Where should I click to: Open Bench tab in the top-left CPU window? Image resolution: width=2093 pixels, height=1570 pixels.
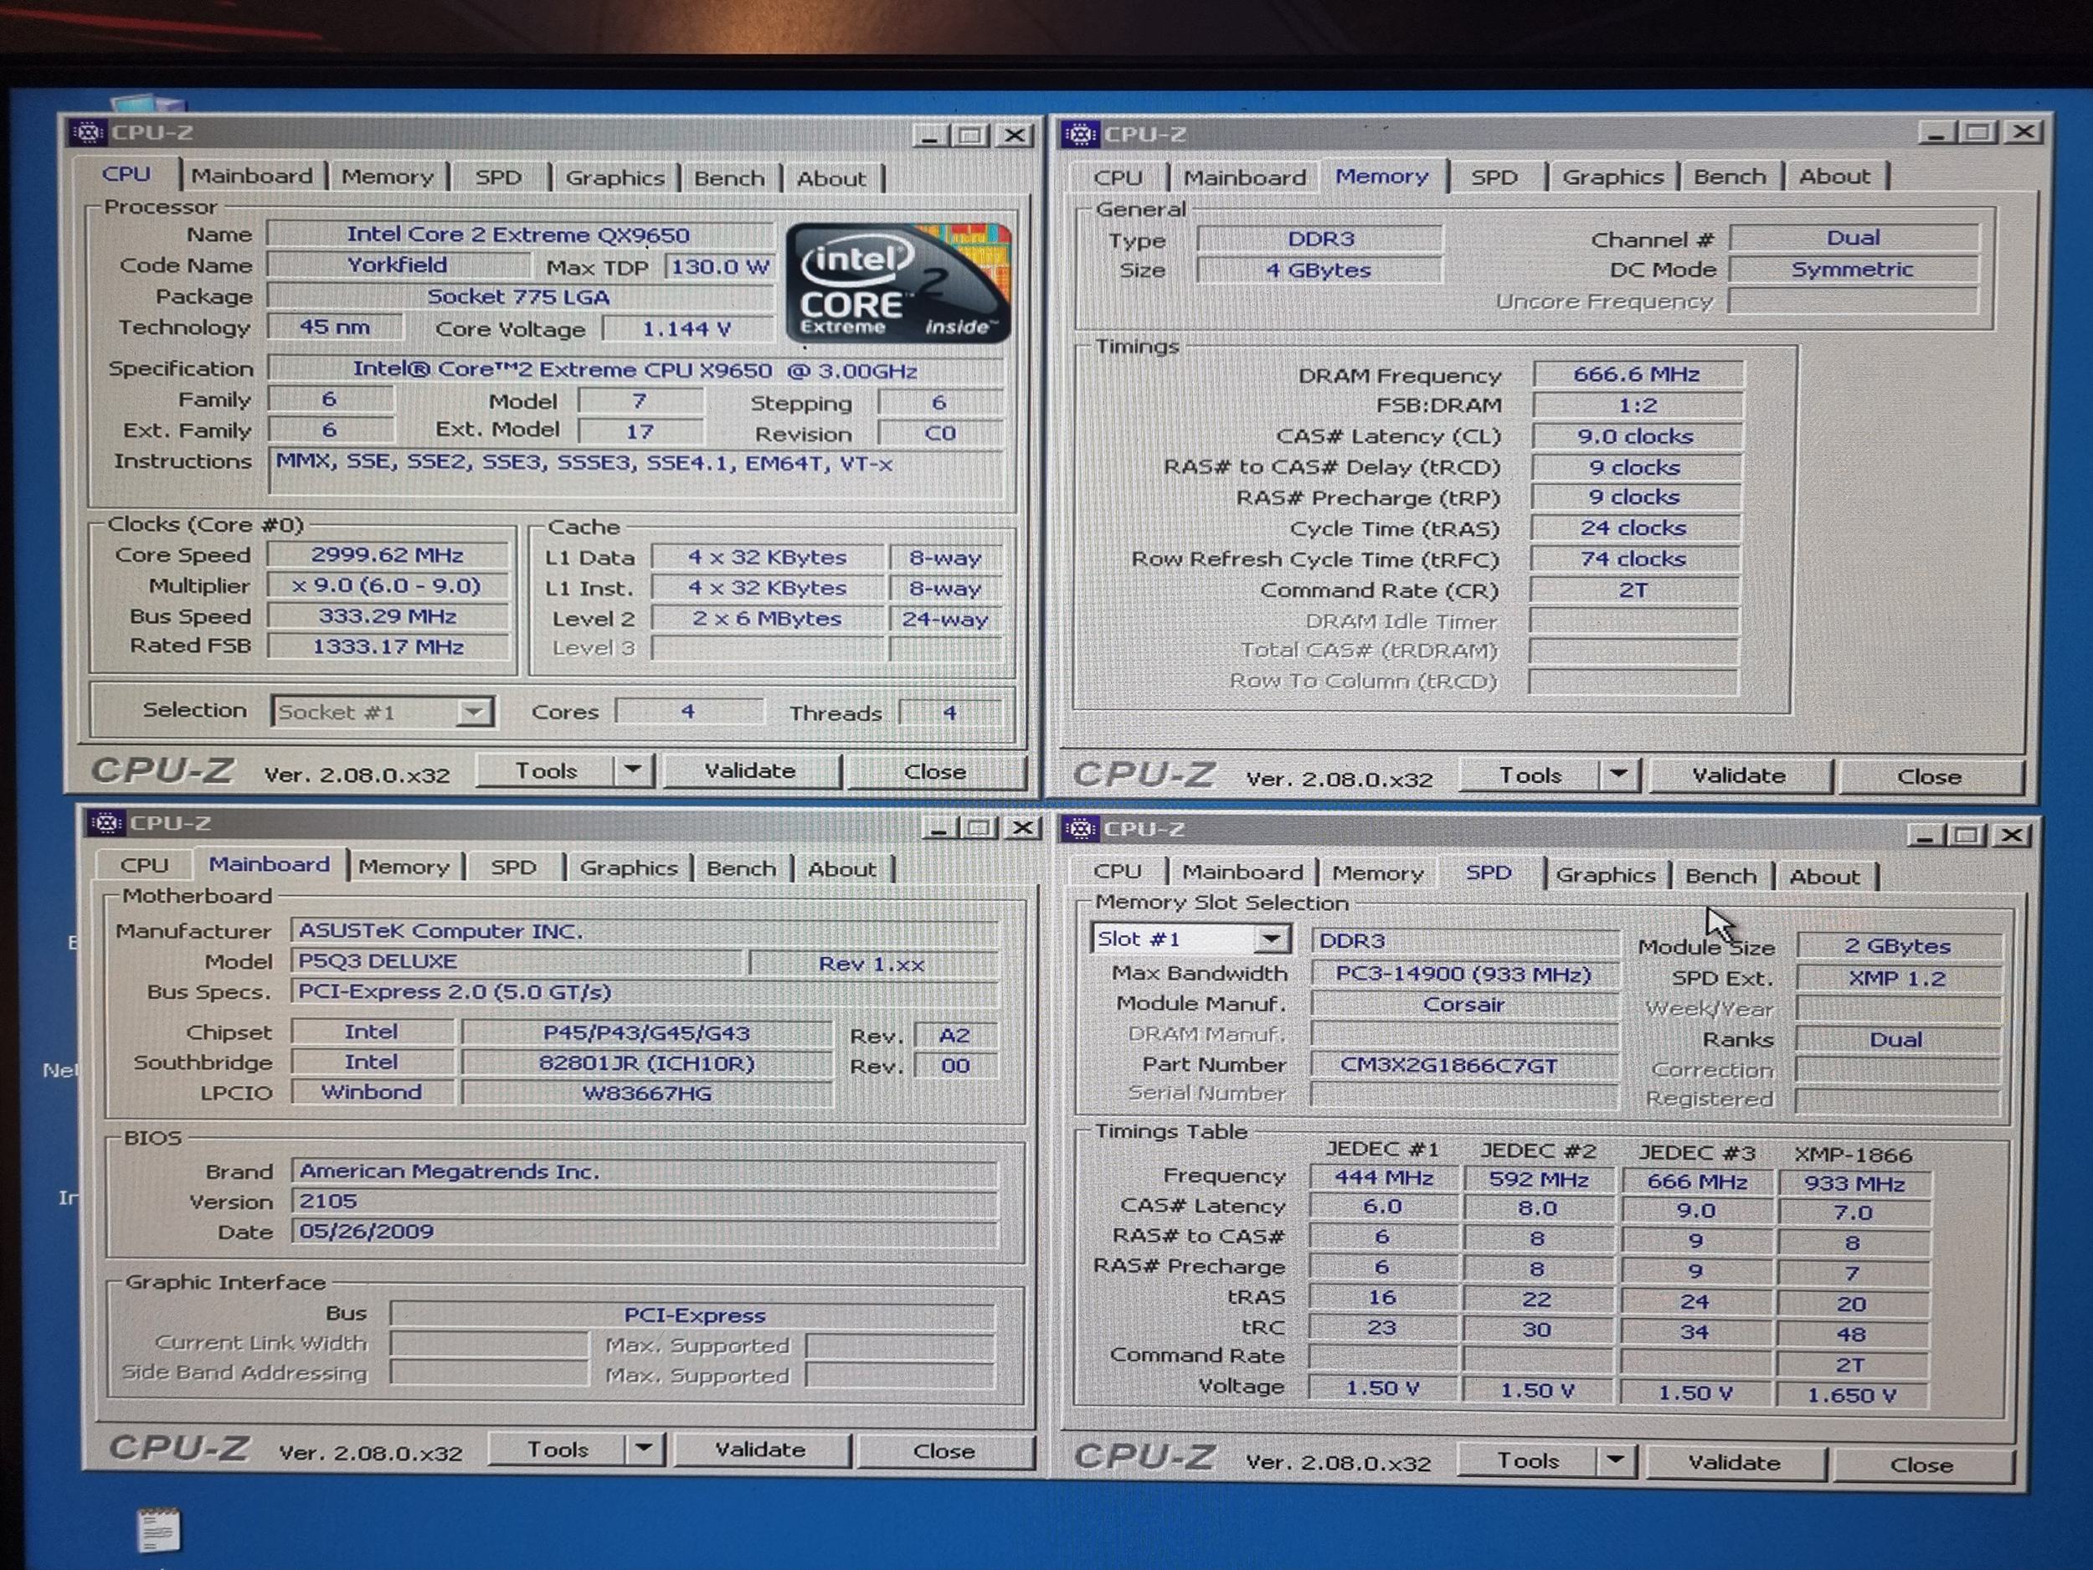(729, 179)
